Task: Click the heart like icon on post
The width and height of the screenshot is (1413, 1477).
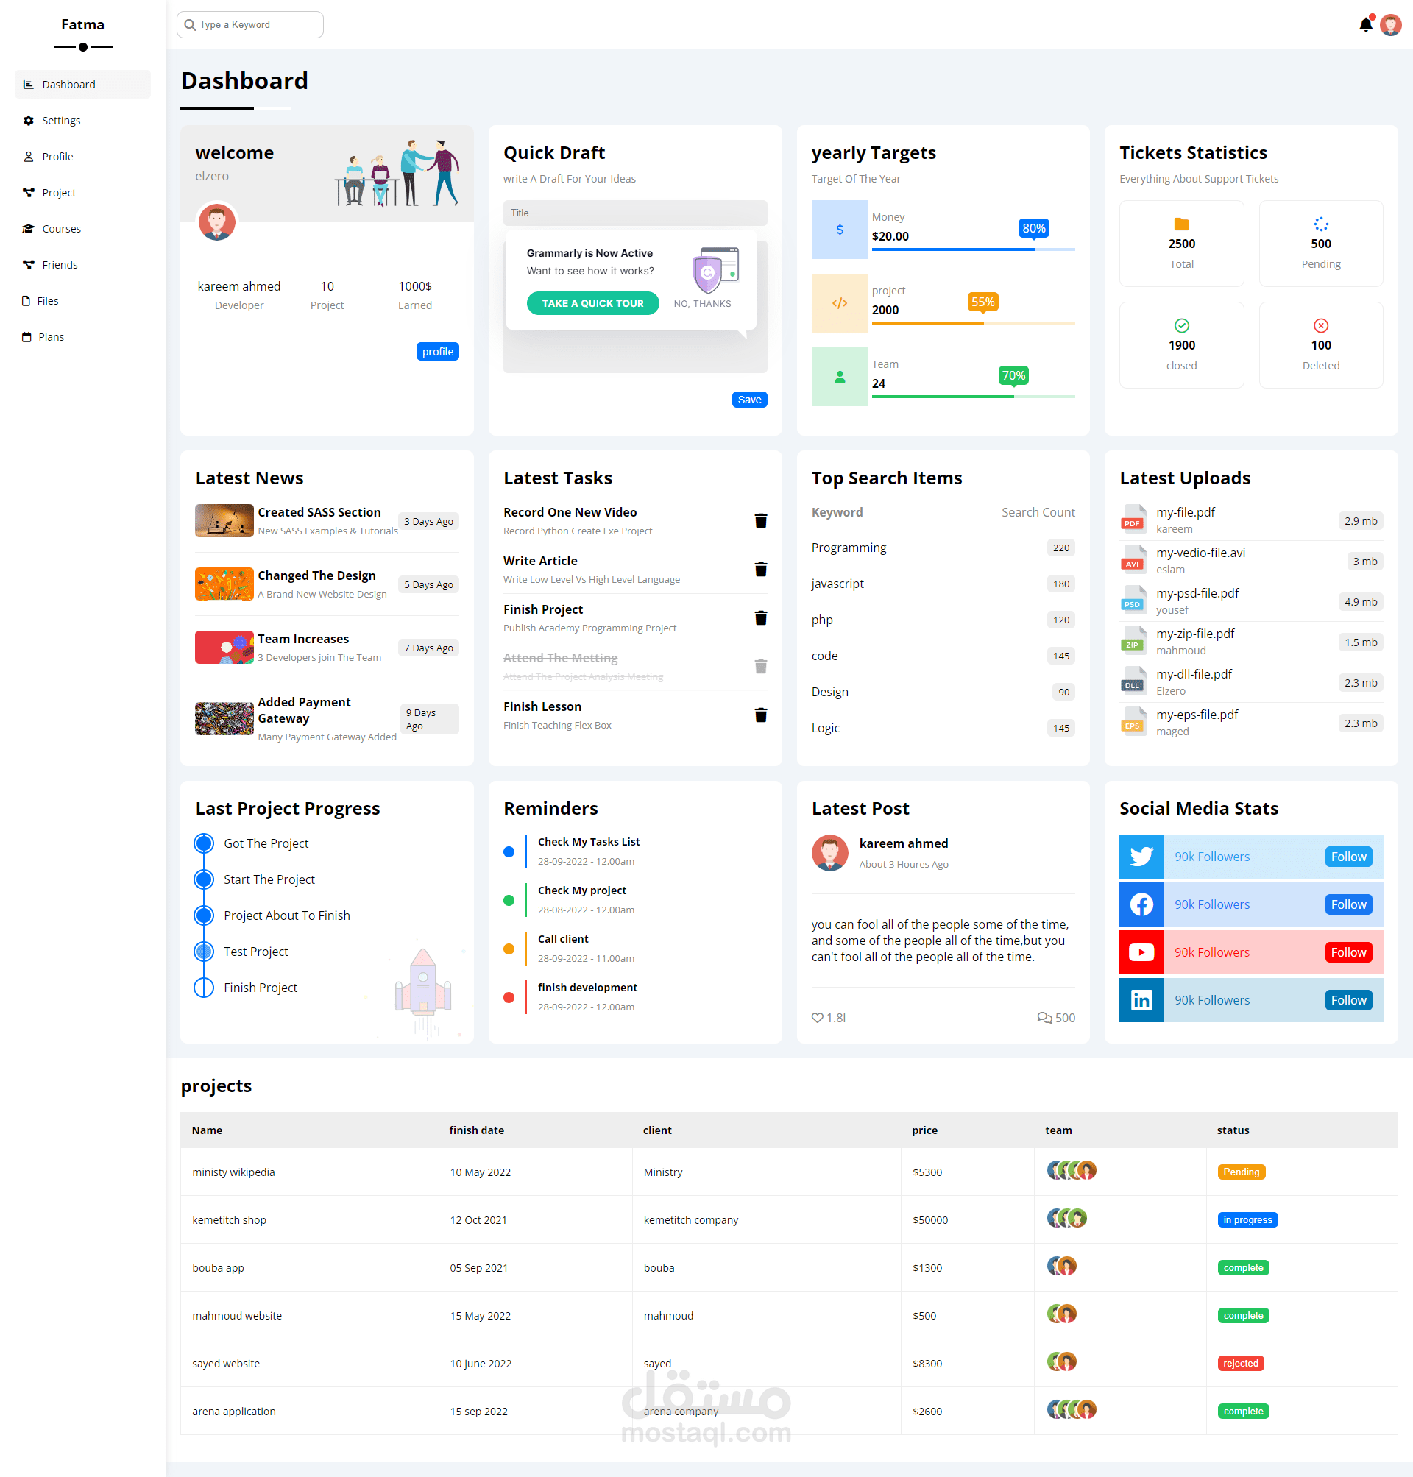Action: coord(817,1018)
